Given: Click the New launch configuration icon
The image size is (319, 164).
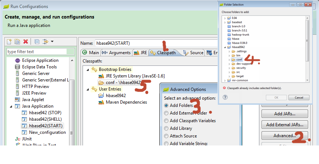Looking at the screenshot, I should tap(9, 41).
